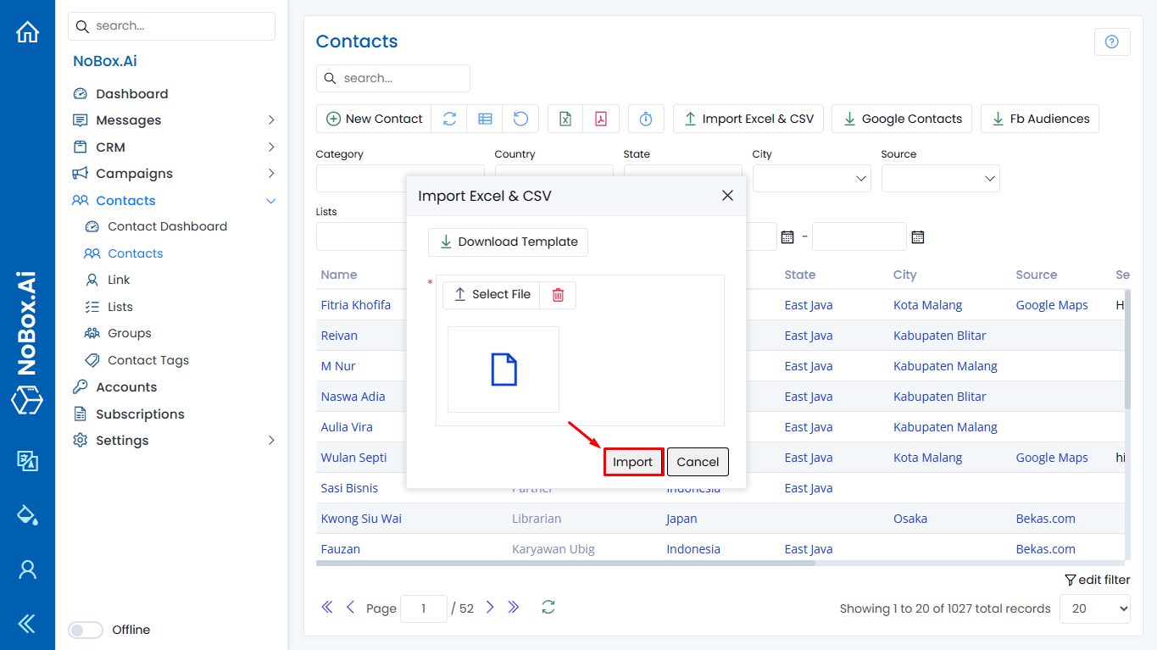
Task: Expand the Messages menu chevron
Action: 271,120
